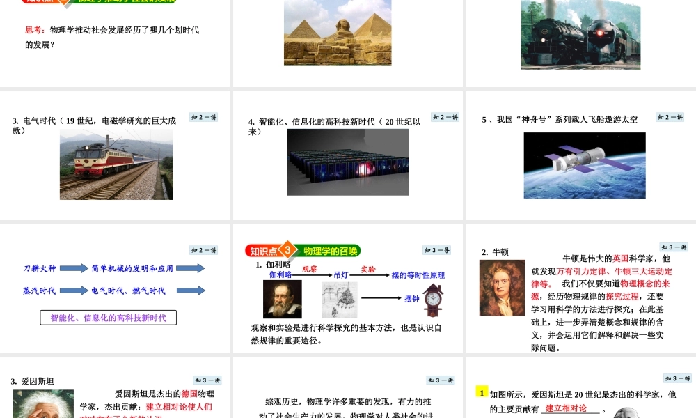Click the red 德国 word
Image resolution: width=696 pixels, height=418 pixels.
pyautogui.click(x=189, y=394)
